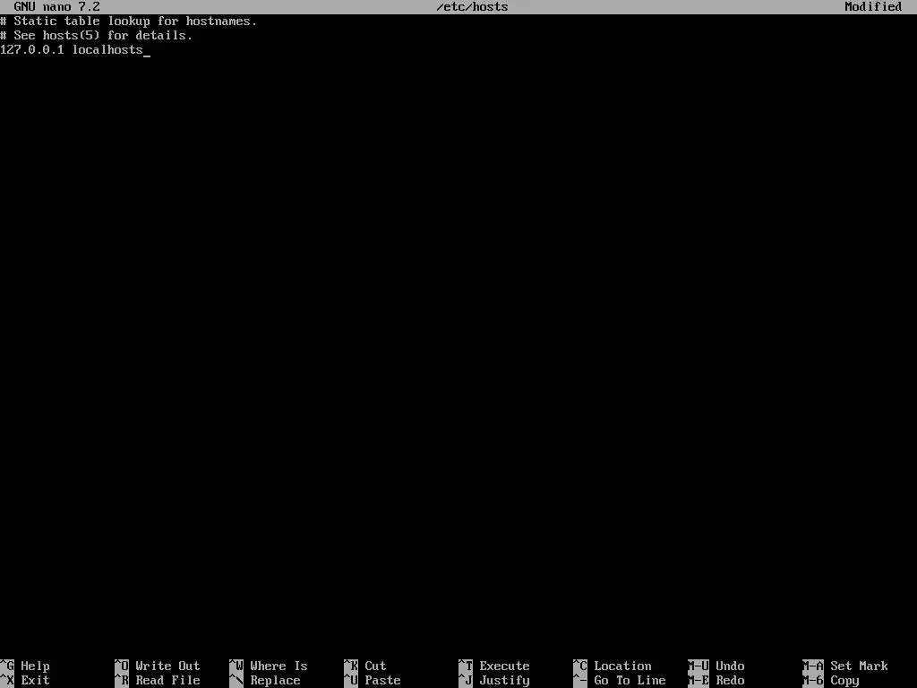Click the GNU nano 7.2 title text
The width and height of the screenshot is (917, 688).
(x=56, y=7)
